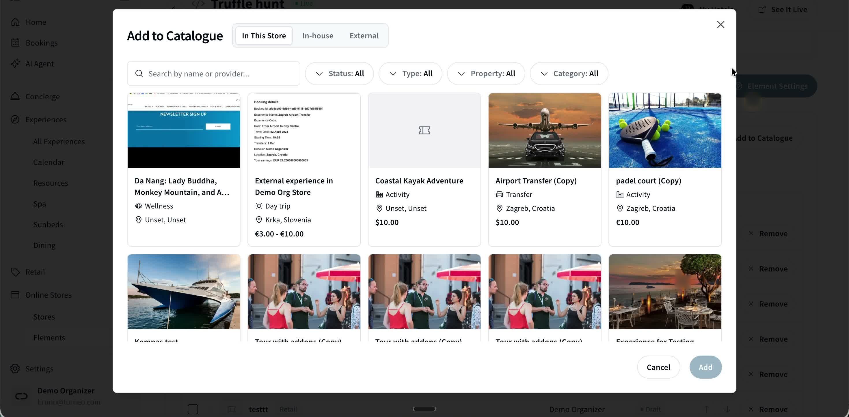This screenshot has height=417, width=849.
Task: Click the Bookings calendar icon
Action: tap(15, 43)
